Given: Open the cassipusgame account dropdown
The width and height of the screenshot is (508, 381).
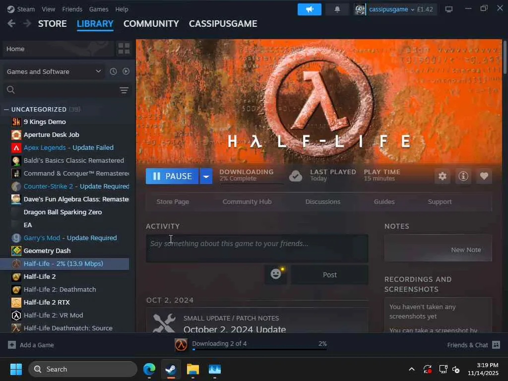Looking at the screenshot, I should click(392, 9).
